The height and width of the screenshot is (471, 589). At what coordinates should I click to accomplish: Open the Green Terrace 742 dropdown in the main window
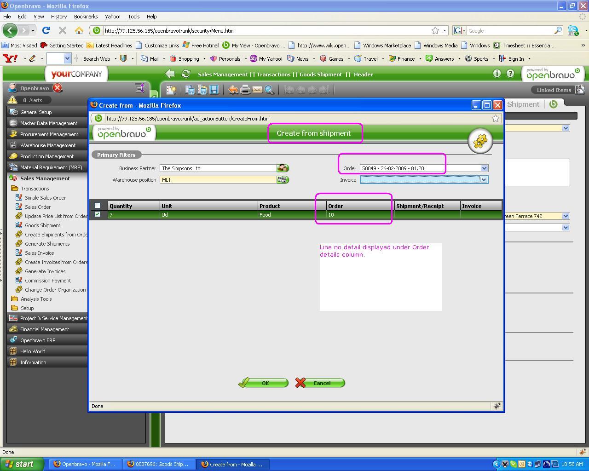pyautogui.click(x=566, y=216)
